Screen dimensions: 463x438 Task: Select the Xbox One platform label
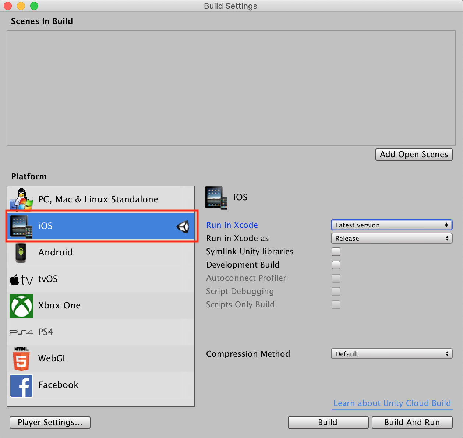59,305
